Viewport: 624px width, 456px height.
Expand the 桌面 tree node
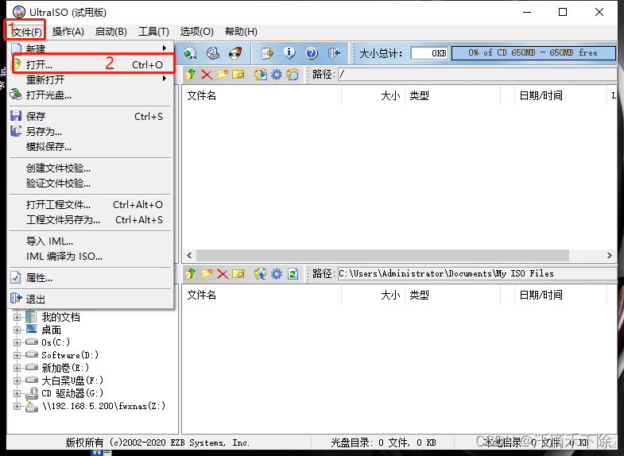click(17, 330)
